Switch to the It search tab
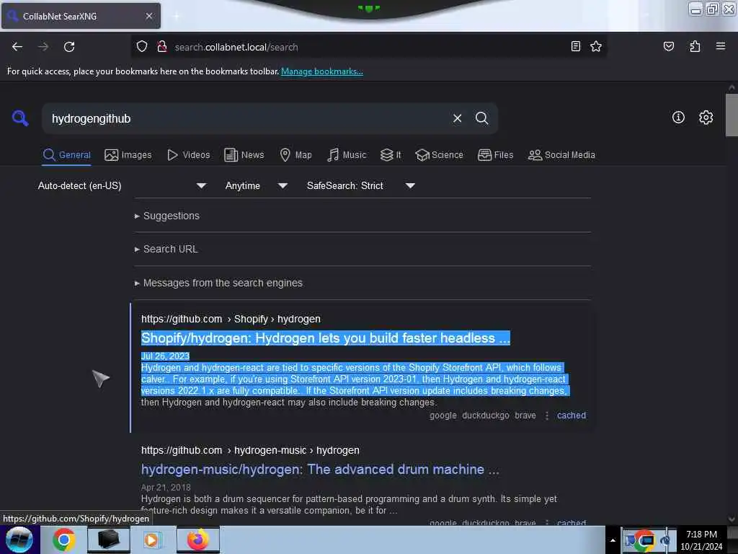The image size is (738, 554). (x=391, y=155)
